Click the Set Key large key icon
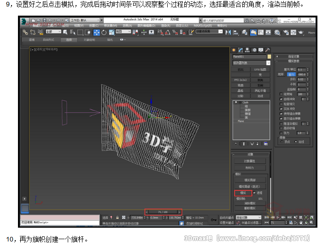 (x=214, y=220)
